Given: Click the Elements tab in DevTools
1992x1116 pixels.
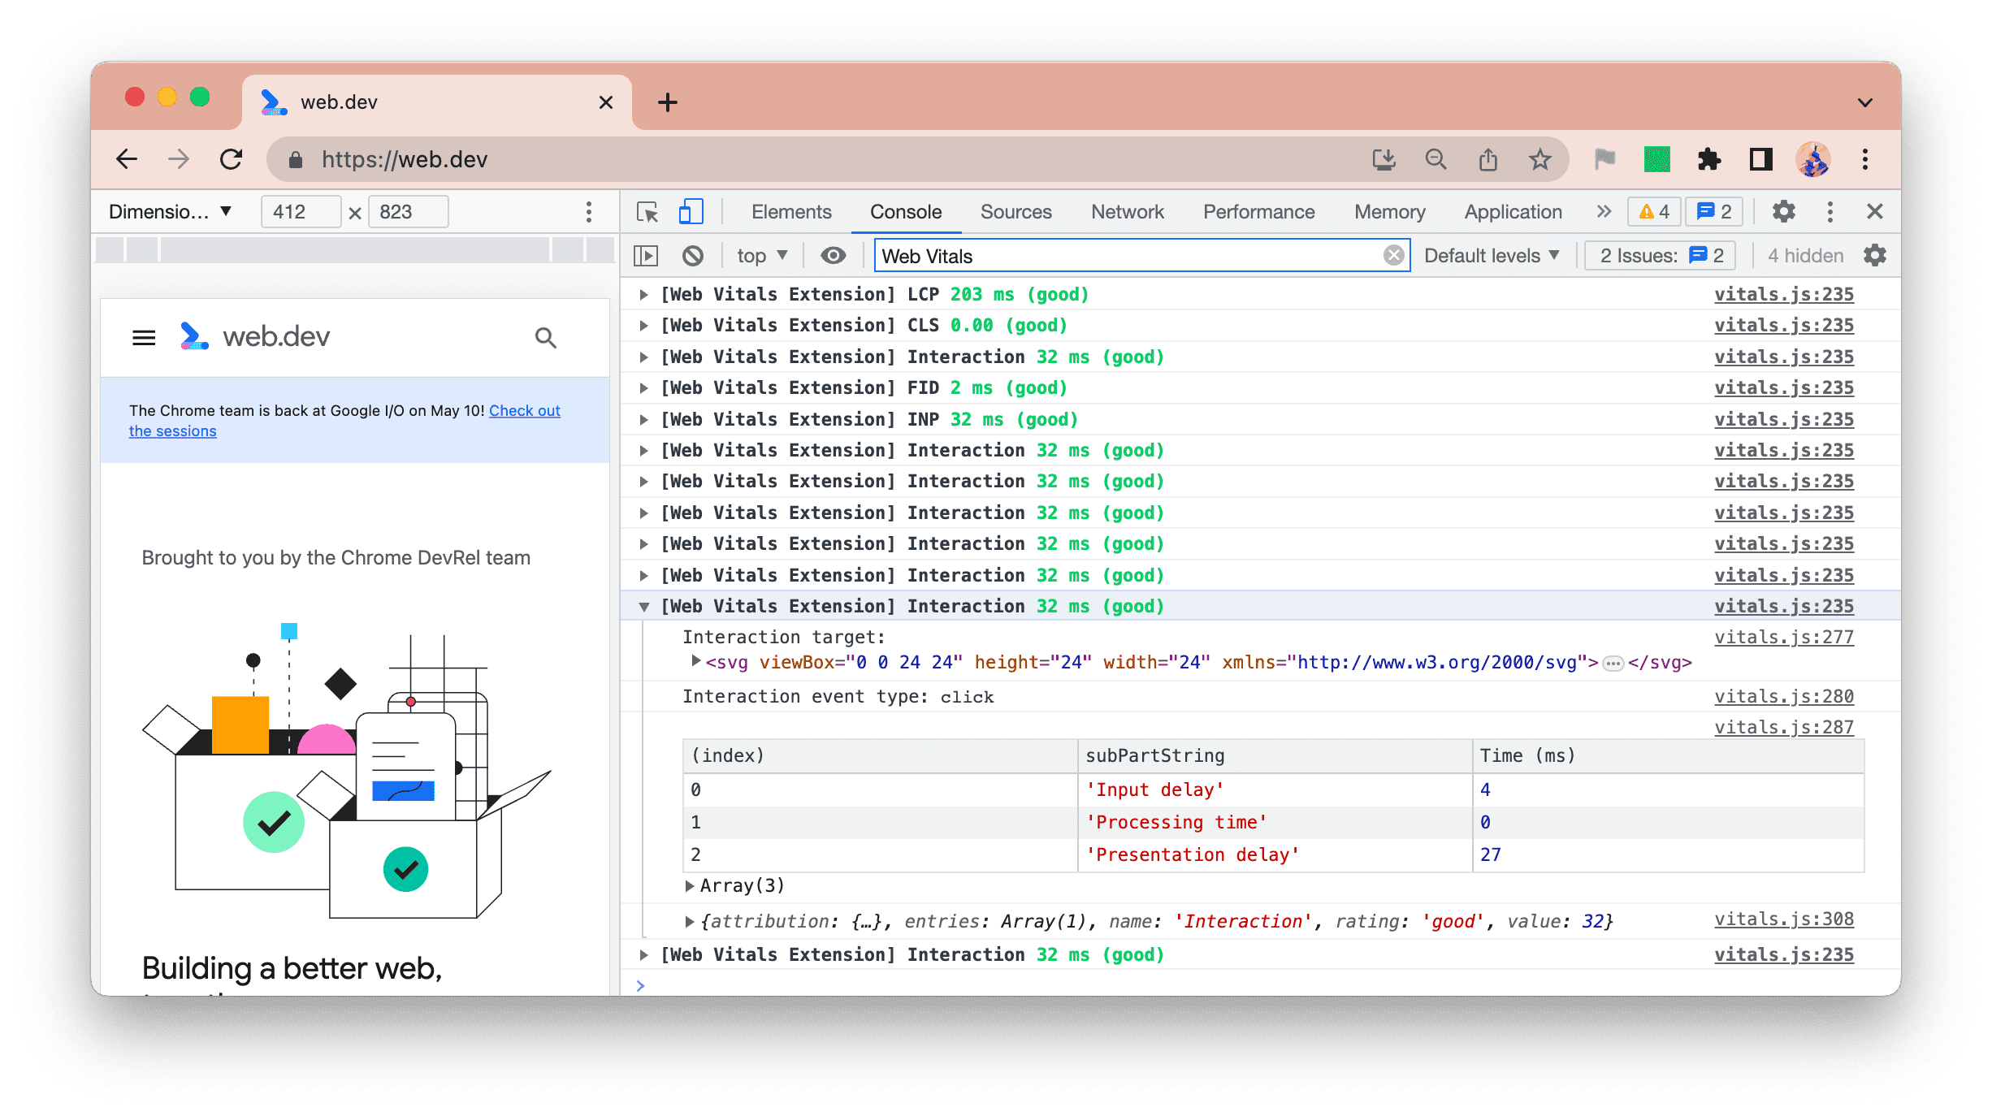Looking at the screenshot, I should [x=790, y=210].
